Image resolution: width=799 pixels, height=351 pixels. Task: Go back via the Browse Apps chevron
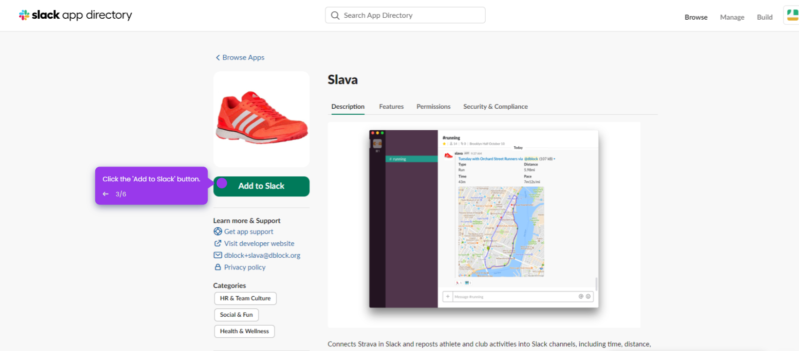coord(218,58)
